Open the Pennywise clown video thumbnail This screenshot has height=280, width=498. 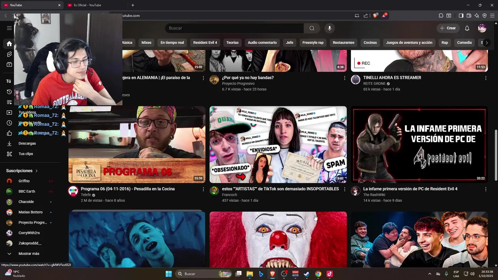point(278,240)
